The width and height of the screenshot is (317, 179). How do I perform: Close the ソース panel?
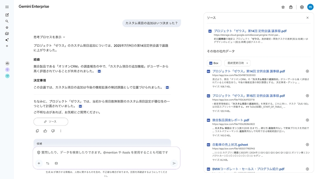308,18
